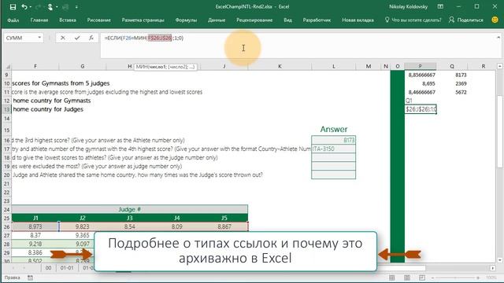Select column K header
This screenshot has height=283, width=504.
click(280, 66)
